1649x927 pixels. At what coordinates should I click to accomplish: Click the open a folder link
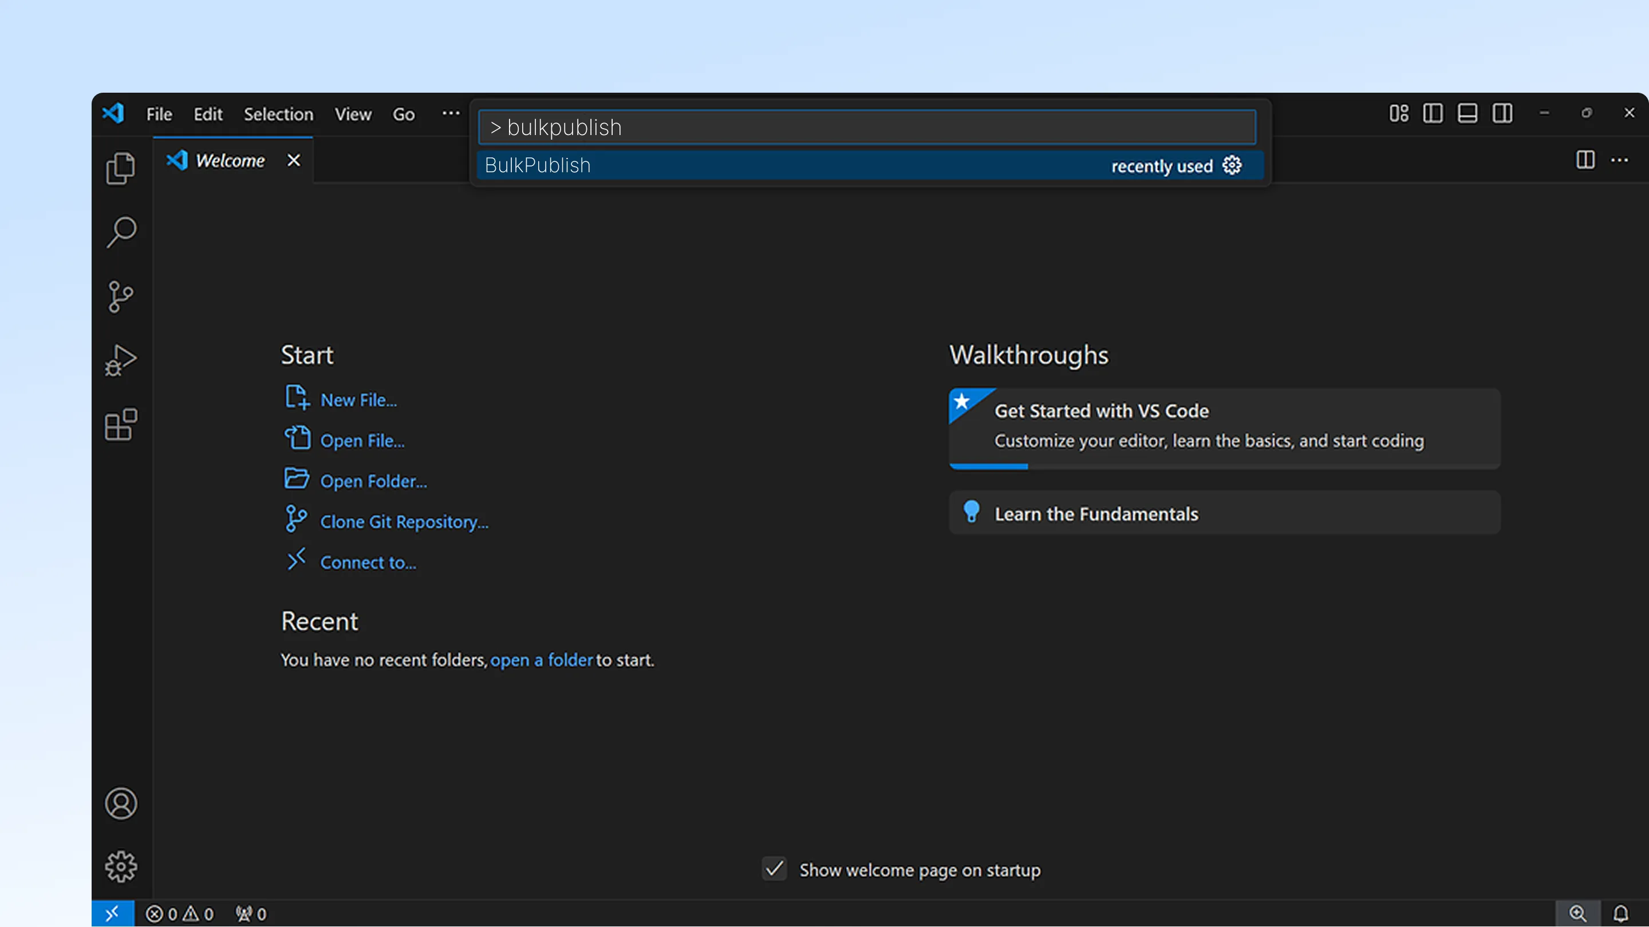tap(542, 660)
